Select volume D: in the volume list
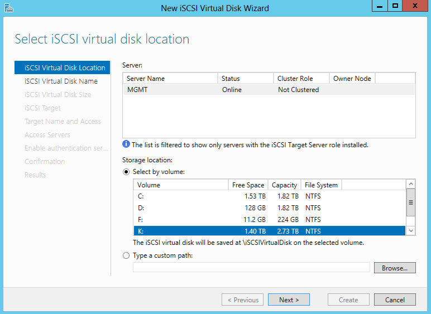Image resolution: width=431 pixels, height=314 pixels. pos(268,208)
